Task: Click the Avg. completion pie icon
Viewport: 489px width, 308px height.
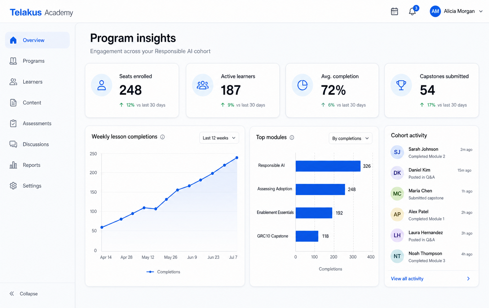Action: click(x=302, y=85)
